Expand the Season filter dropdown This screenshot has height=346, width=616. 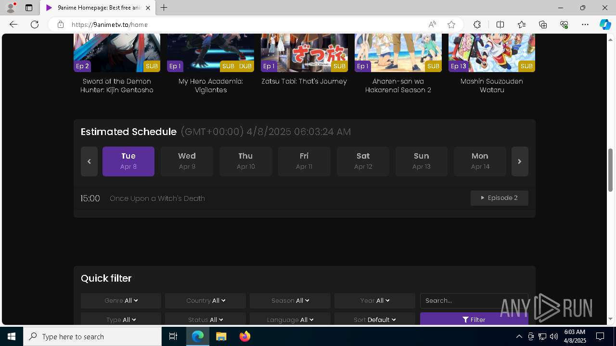pos(290,301)
